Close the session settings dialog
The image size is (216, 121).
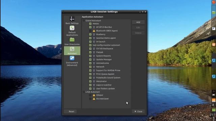point(138,112)
